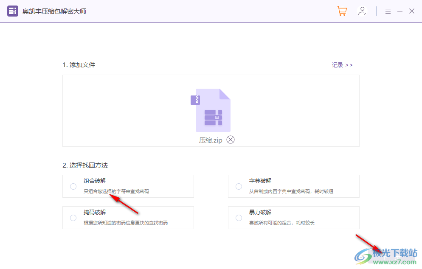Click the 暴力破解 option title
The width and height of the screenshot is (422, 269).
[260, 212]
